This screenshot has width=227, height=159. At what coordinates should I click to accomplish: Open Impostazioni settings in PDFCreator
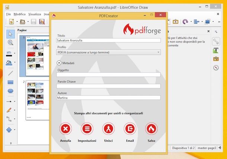pyautogui.click(x=87, y=128)
